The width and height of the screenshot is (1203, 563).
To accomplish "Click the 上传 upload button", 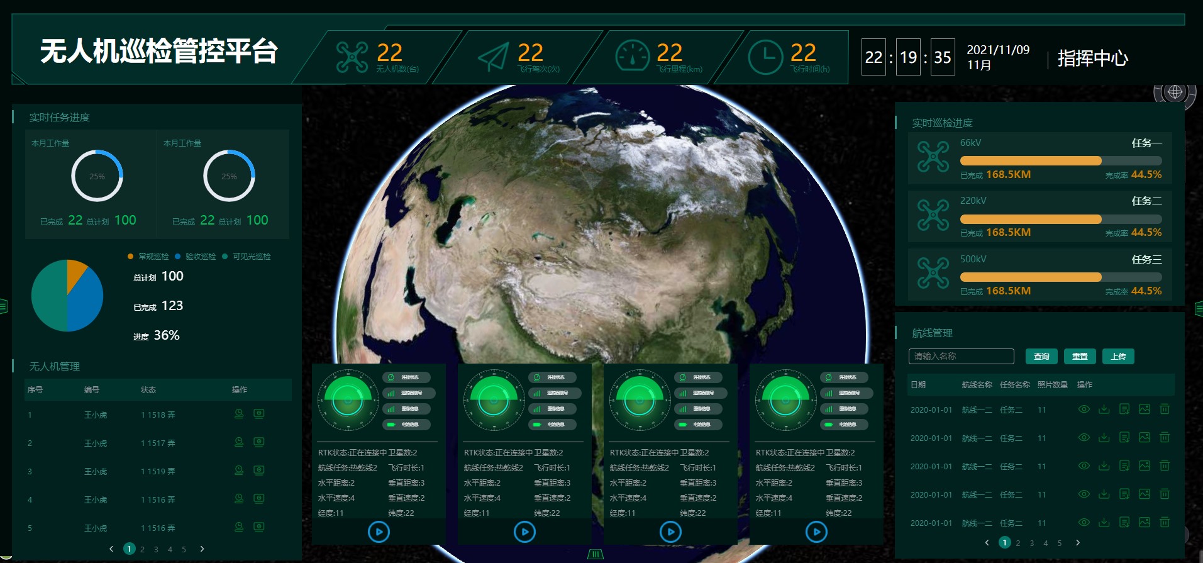I will pyautogui.click(x=1118, y=357).
